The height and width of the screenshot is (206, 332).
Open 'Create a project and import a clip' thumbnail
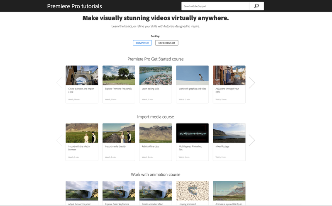82,75
